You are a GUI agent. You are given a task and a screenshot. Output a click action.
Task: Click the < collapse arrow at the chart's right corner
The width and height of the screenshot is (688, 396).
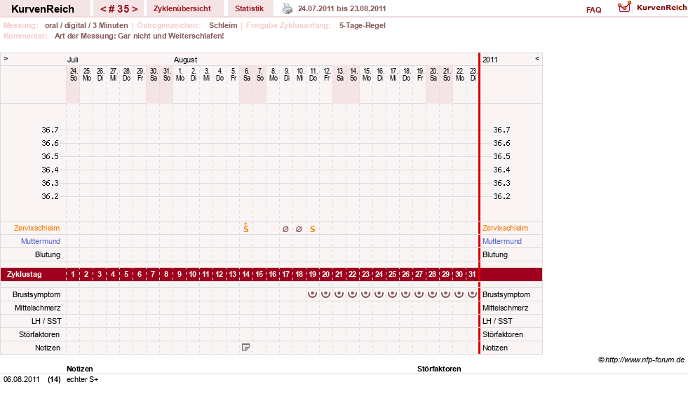click(x=537, y=58)
